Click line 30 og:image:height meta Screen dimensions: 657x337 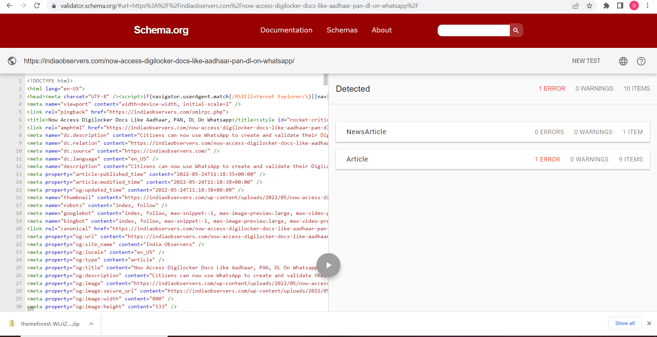(x=102, y=307)
